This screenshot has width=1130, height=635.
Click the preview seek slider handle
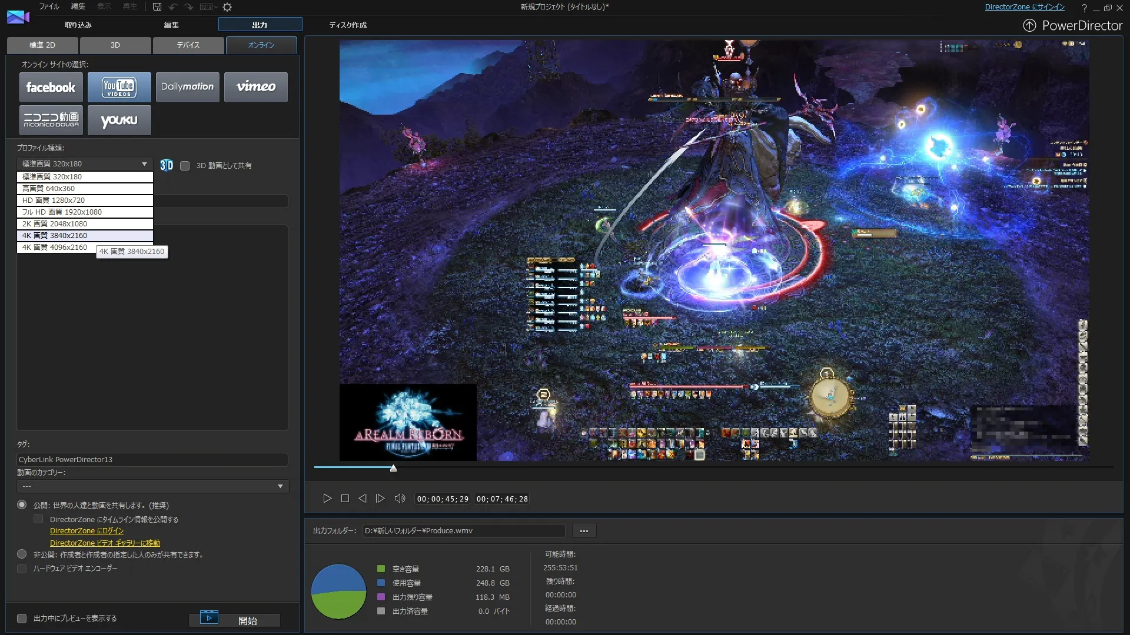[393, 469]
